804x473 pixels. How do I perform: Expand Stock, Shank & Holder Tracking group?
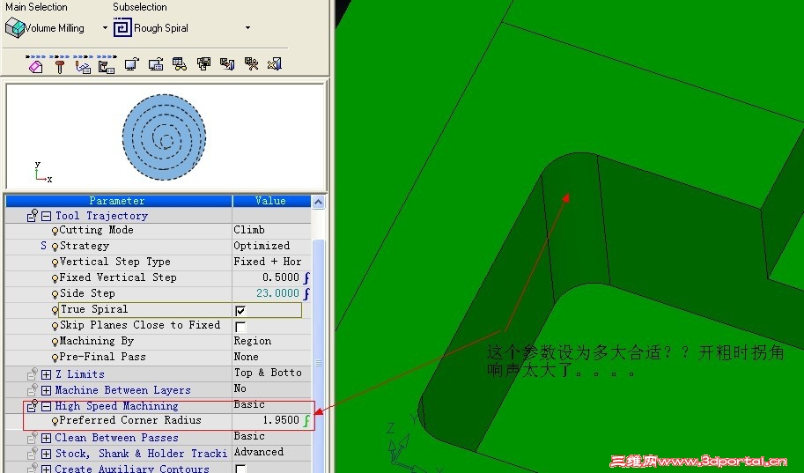pos(46,454)
